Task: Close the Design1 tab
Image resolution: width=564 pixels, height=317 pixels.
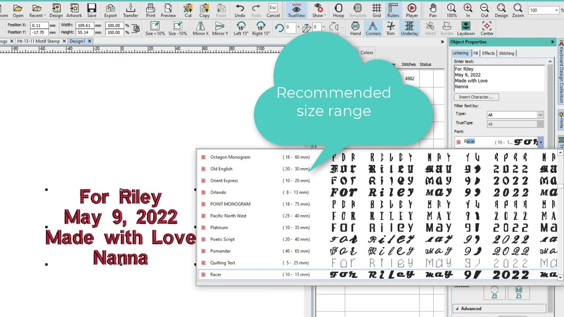Action: pyautogui.click(x=89, y=41)
